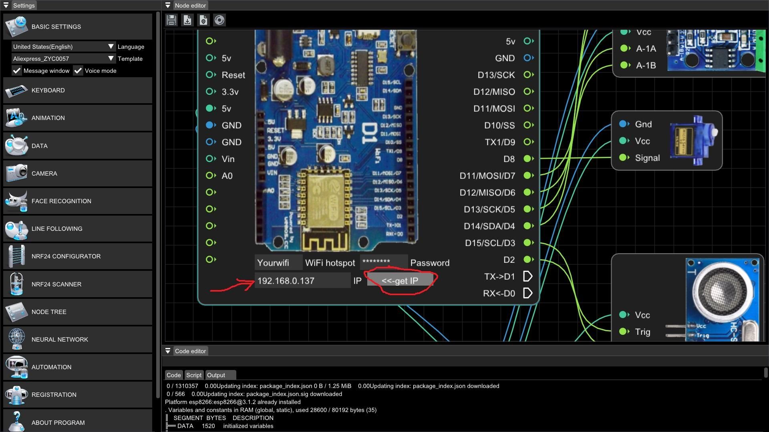This screenshot has height=432, width=769.
Task: Click the TX->D1 port connector
Action: [x=528, y=276]
